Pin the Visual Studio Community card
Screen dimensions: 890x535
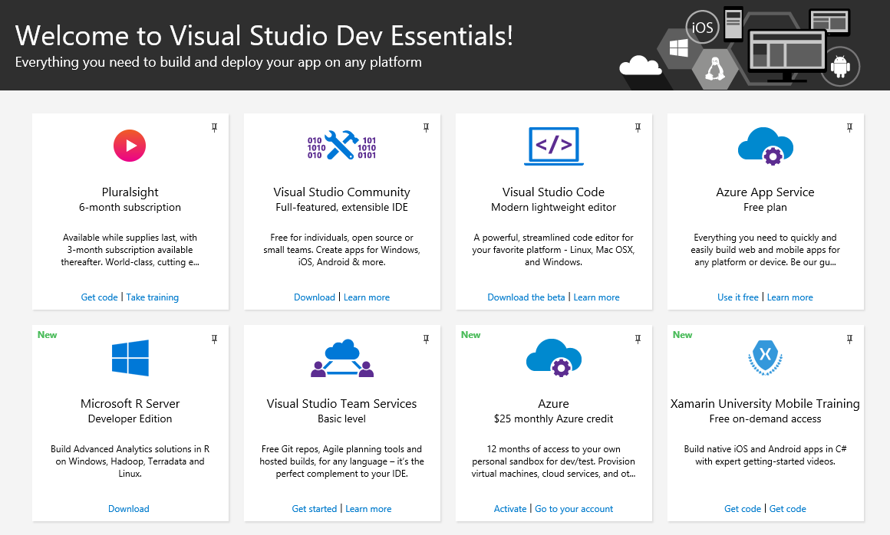click(427, 127)
